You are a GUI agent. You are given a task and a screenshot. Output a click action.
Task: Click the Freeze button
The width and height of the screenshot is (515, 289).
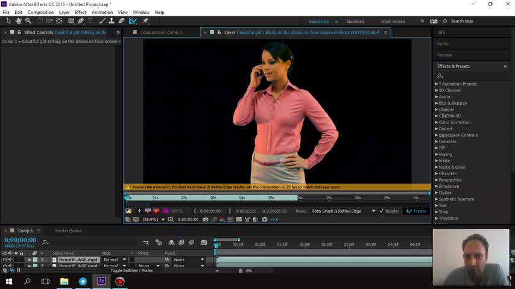pyautogui.click(x=416, y=211)
